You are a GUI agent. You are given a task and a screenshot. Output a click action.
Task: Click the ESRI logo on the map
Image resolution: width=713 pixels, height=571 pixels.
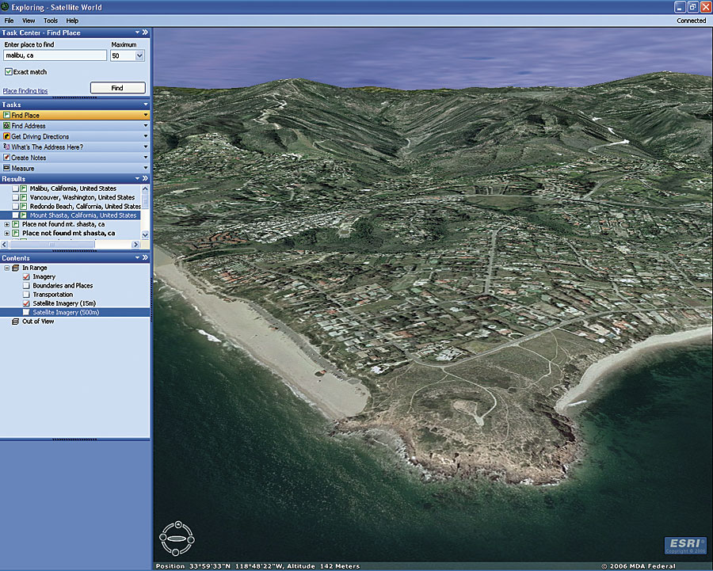tap(684, 546)
